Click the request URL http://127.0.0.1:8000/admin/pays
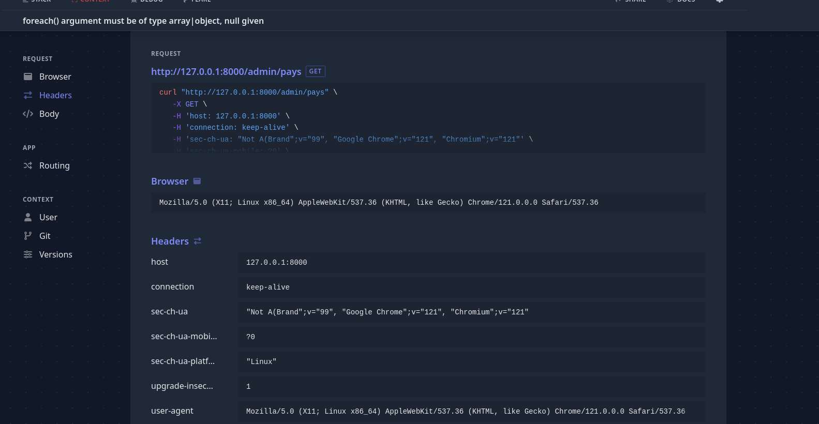This screenshot has height=424, width=819. [x=226, y=72]
